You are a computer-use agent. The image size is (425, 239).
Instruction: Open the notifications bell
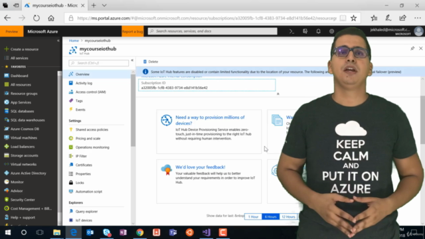point(318,31)
